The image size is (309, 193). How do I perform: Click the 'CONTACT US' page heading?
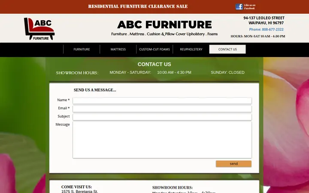pos(154,64)
